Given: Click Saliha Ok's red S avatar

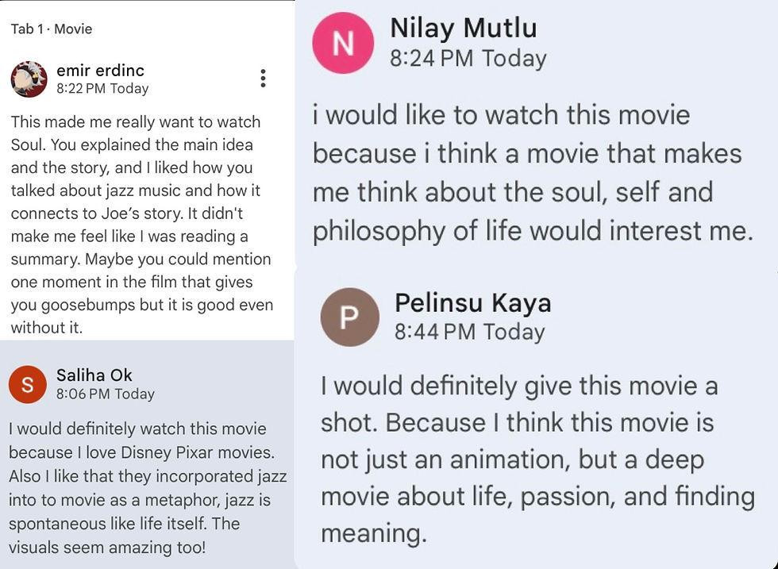Looking at the screenshot, I should tap(28, 385).
